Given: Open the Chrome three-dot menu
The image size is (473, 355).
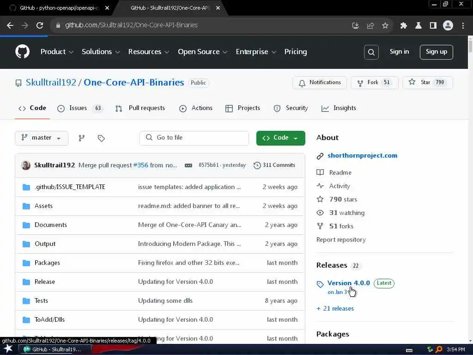Looking at the screenshot, I should coord(463,26).
